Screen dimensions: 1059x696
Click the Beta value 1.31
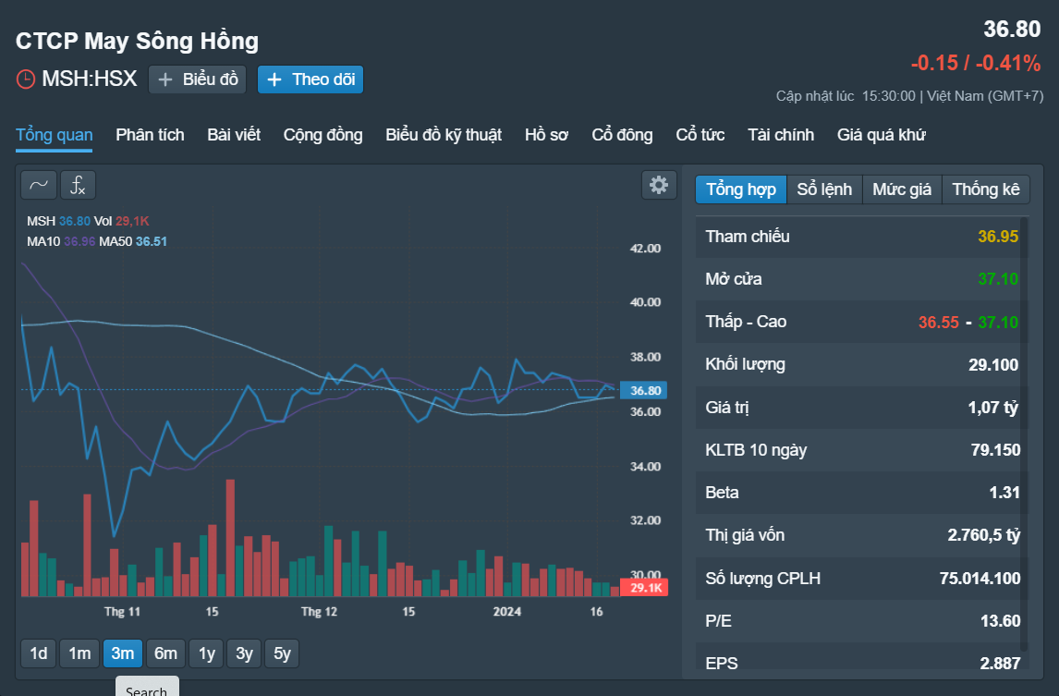[x=1004, y=493]
